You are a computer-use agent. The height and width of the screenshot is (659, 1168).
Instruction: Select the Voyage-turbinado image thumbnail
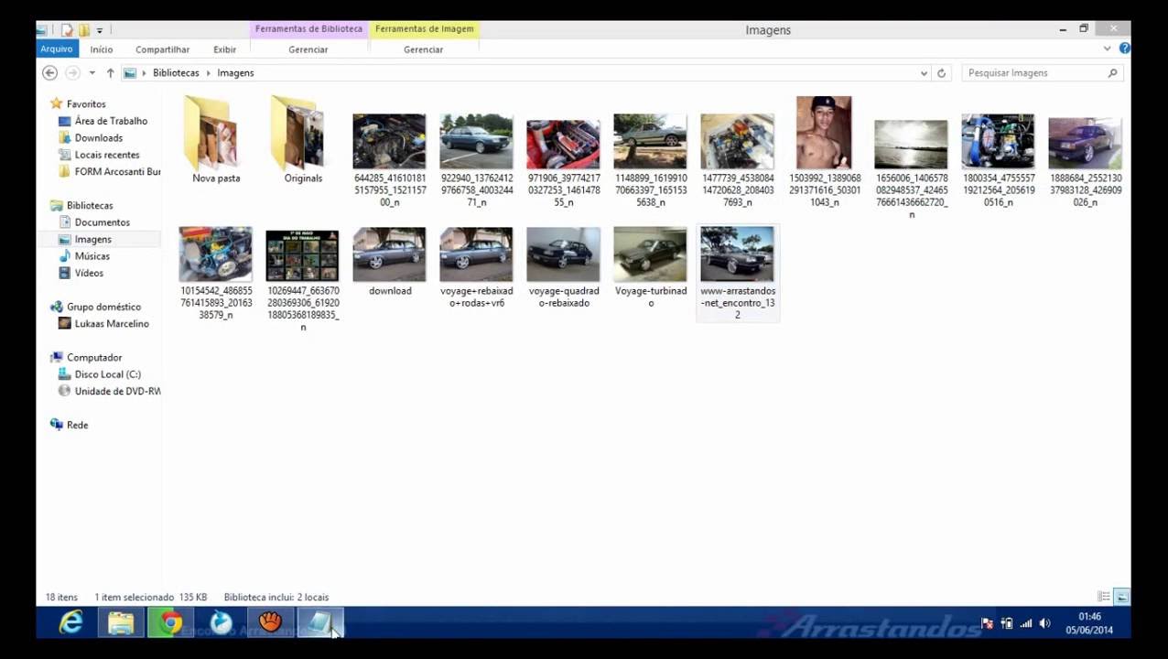click(x=650, y=267)
